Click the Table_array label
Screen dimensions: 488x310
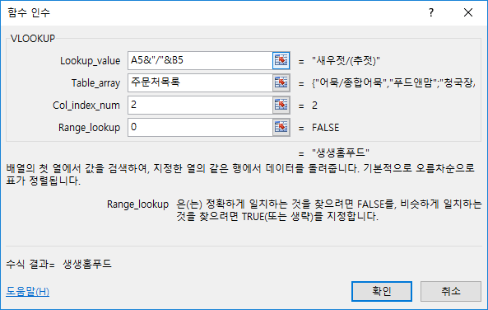tap(95, 83)
